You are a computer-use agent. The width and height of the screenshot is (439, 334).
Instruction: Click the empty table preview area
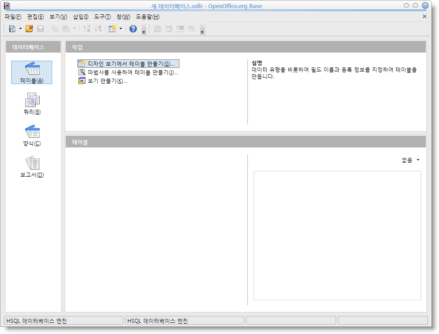pyautogui.click(x=337, y=236)
